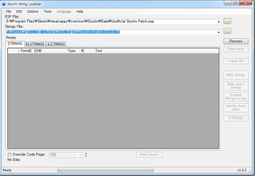Click the Create IDs button

(x=236, y=61)
